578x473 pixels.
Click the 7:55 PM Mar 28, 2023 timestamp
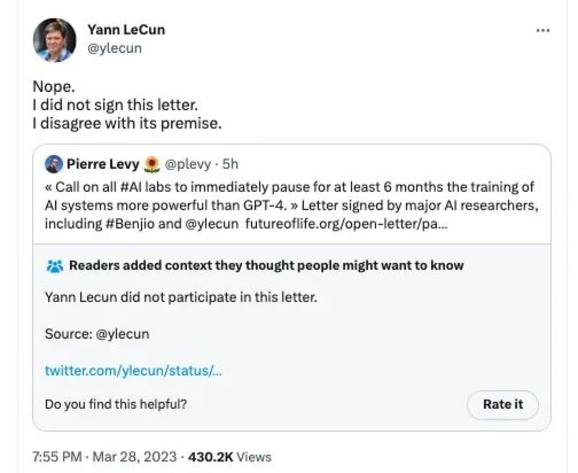pyautogui.click(x=105, y=457)
